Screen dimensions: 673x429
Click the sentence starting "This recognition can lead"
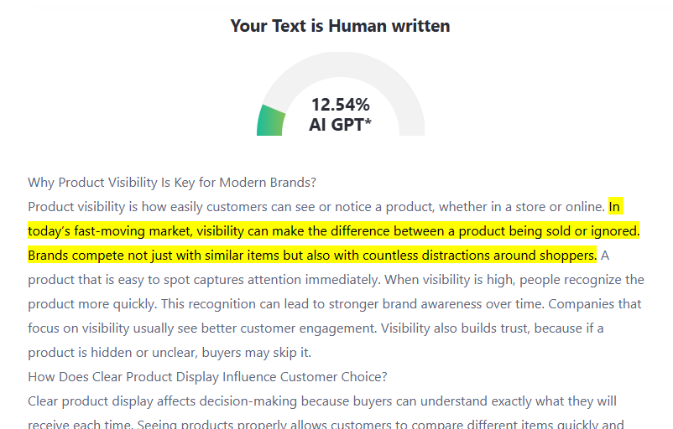(x=319, y=304)
